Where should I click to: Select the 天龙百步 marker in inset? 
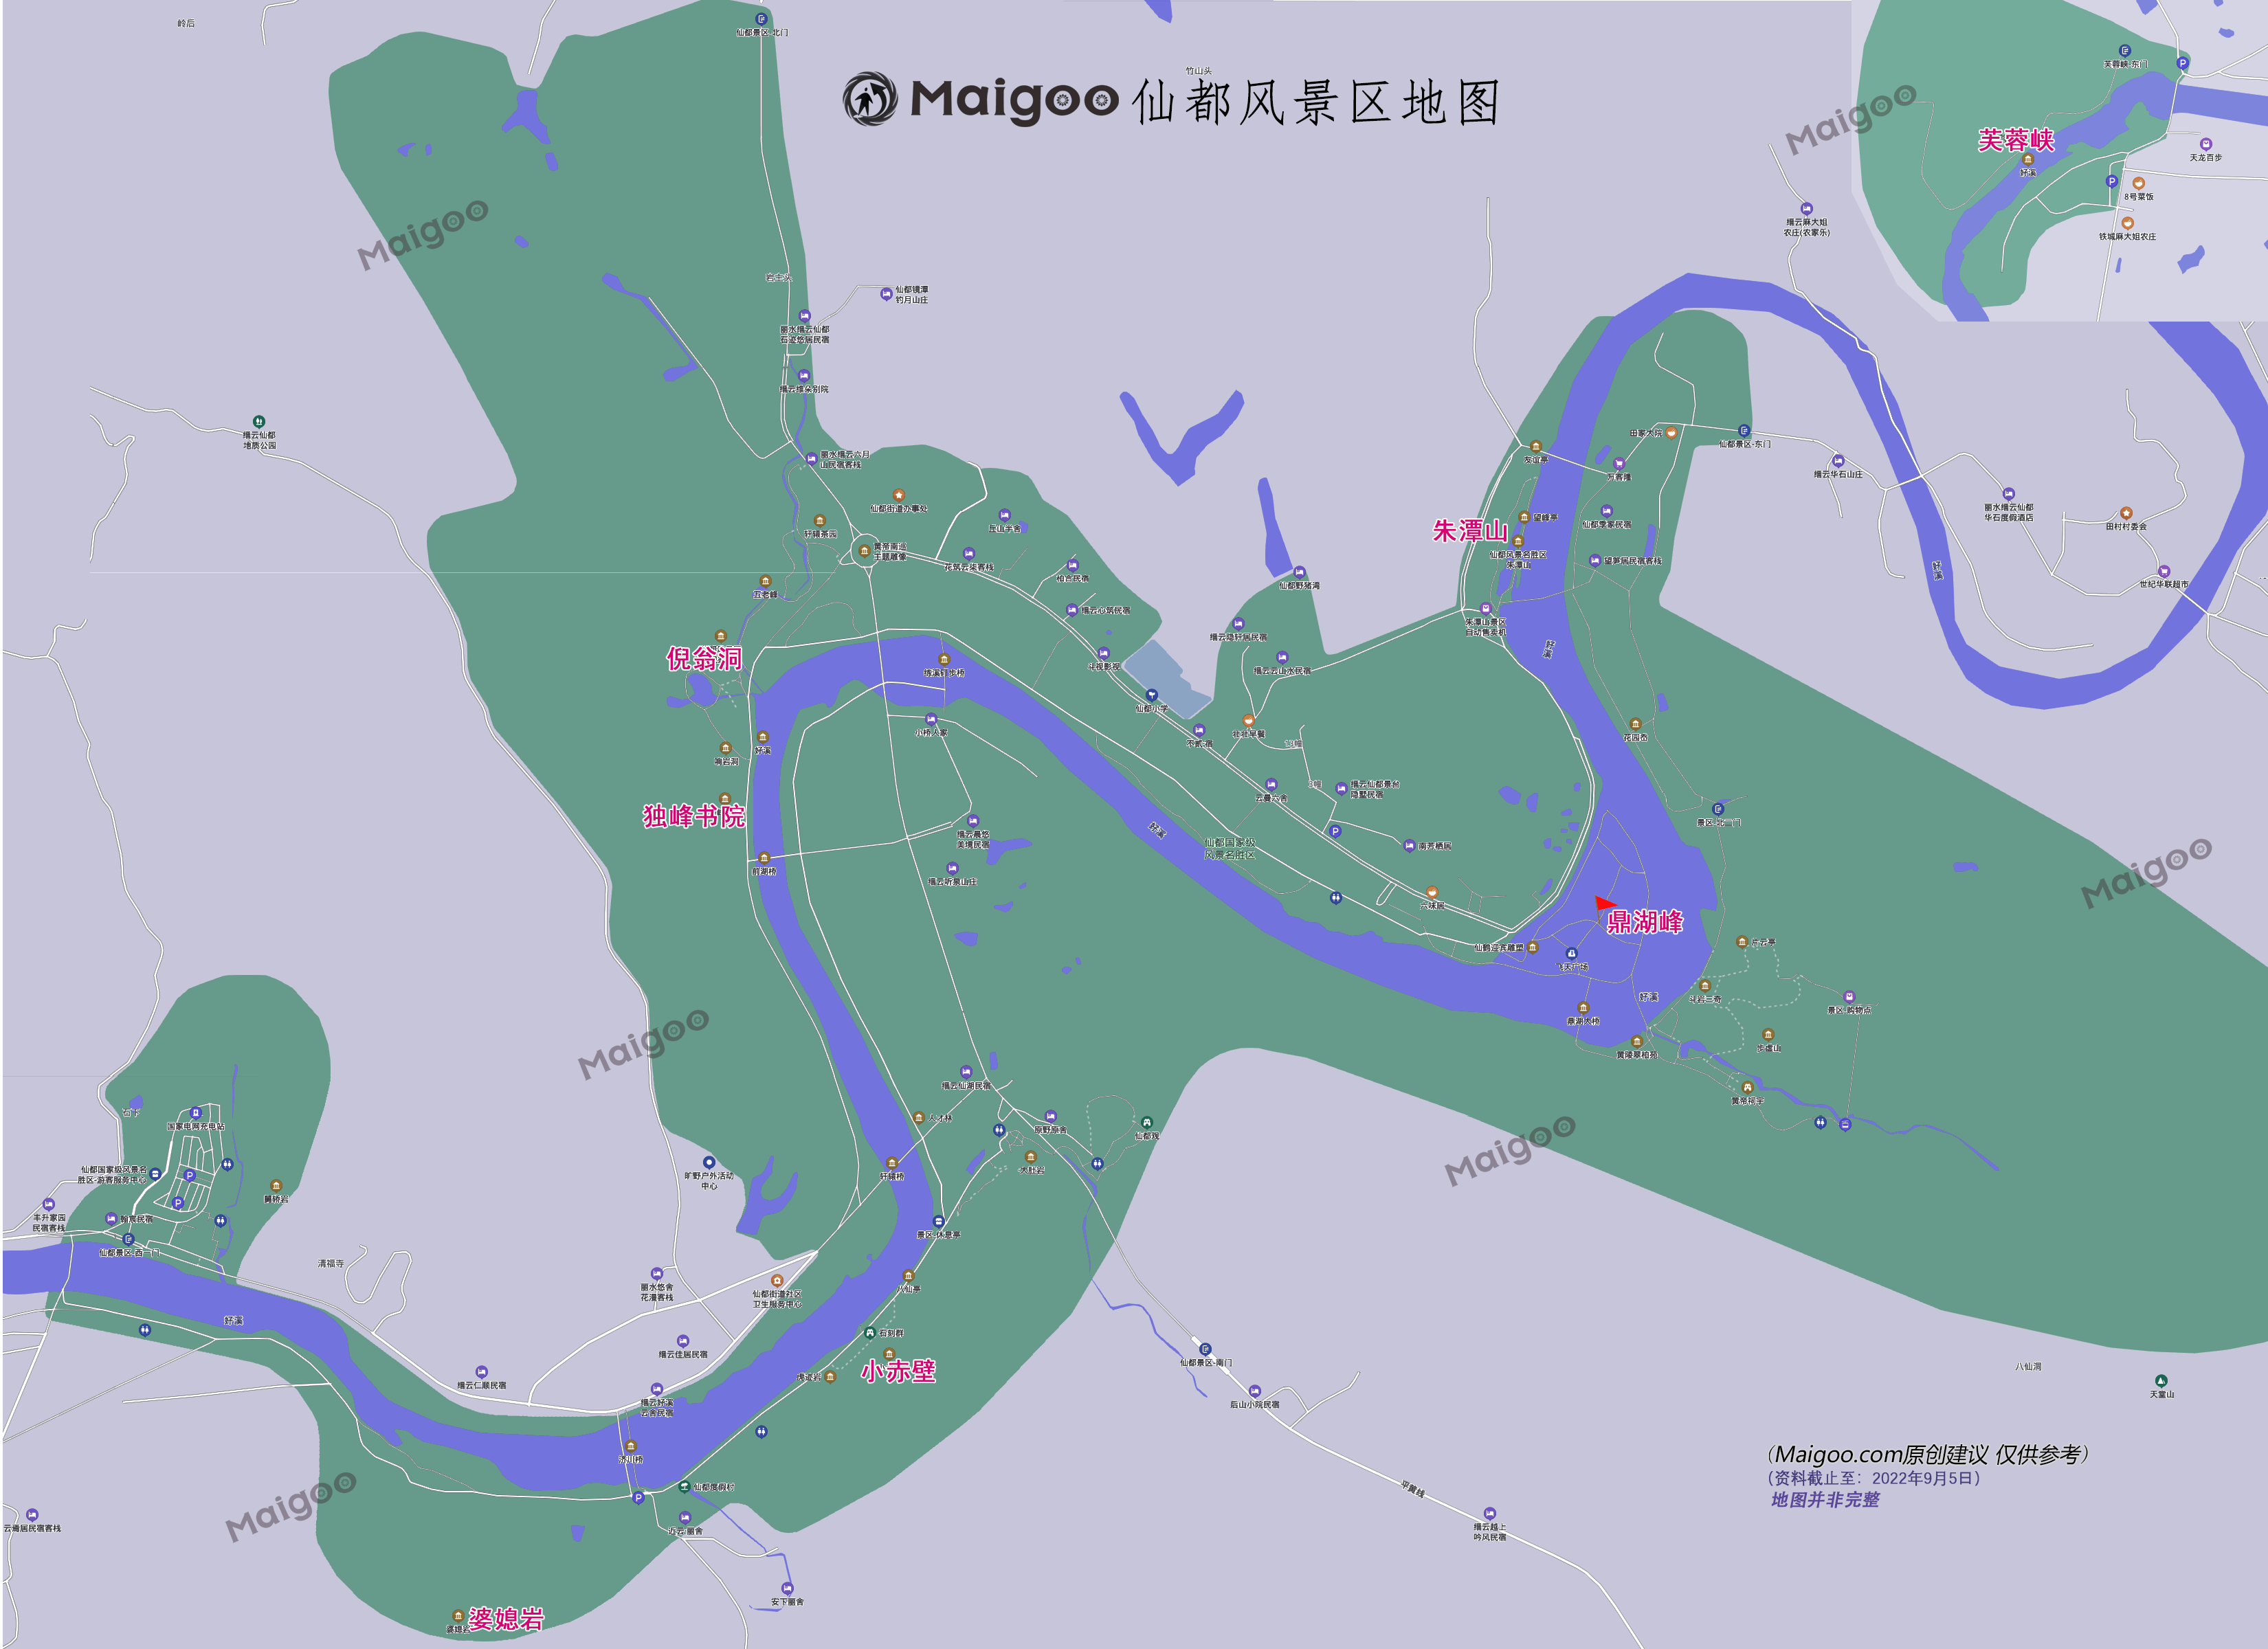pos(2206,144)
